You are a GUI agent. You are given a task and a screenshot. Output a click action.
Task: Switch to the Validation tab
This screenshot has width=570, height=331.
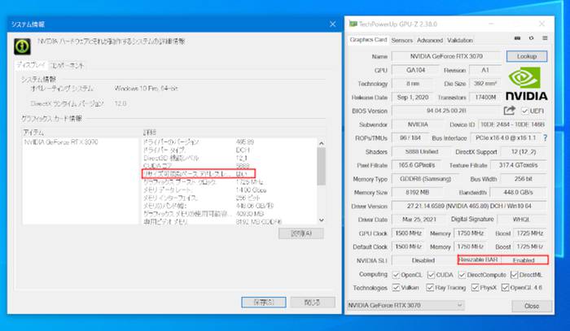[x=460, y=41]
